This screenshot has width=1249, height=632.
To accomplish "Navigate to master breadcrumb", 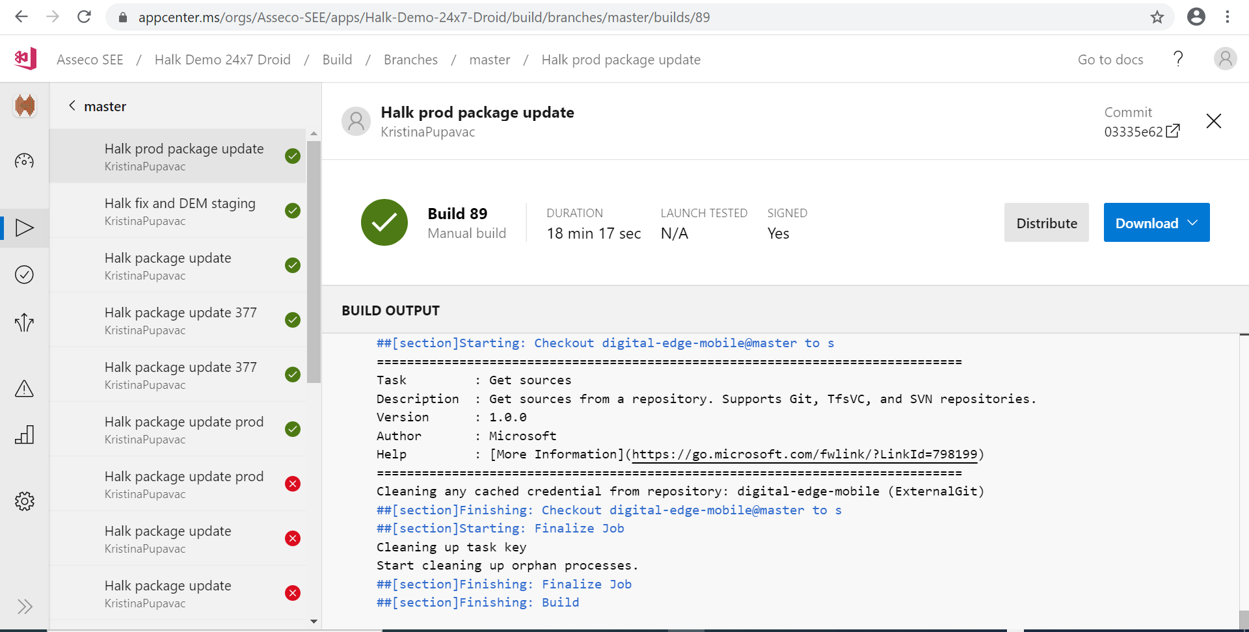I will click(x=489, y=59).
